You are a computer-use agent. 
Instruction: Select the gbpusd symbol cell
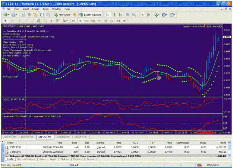[x=101, y=148]
